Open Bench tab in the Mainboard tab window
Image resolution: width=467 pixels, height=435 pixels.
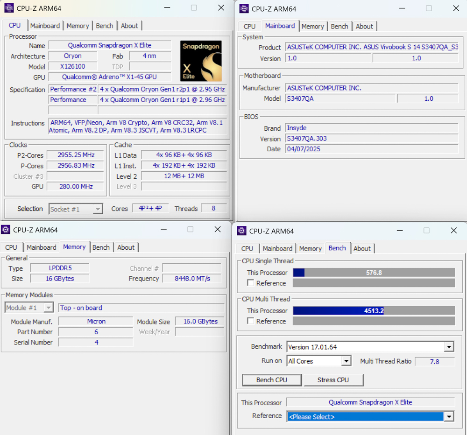click(x=340, y=27)
